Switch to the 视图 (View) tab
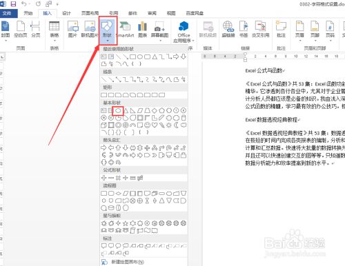 click(171, 13)
